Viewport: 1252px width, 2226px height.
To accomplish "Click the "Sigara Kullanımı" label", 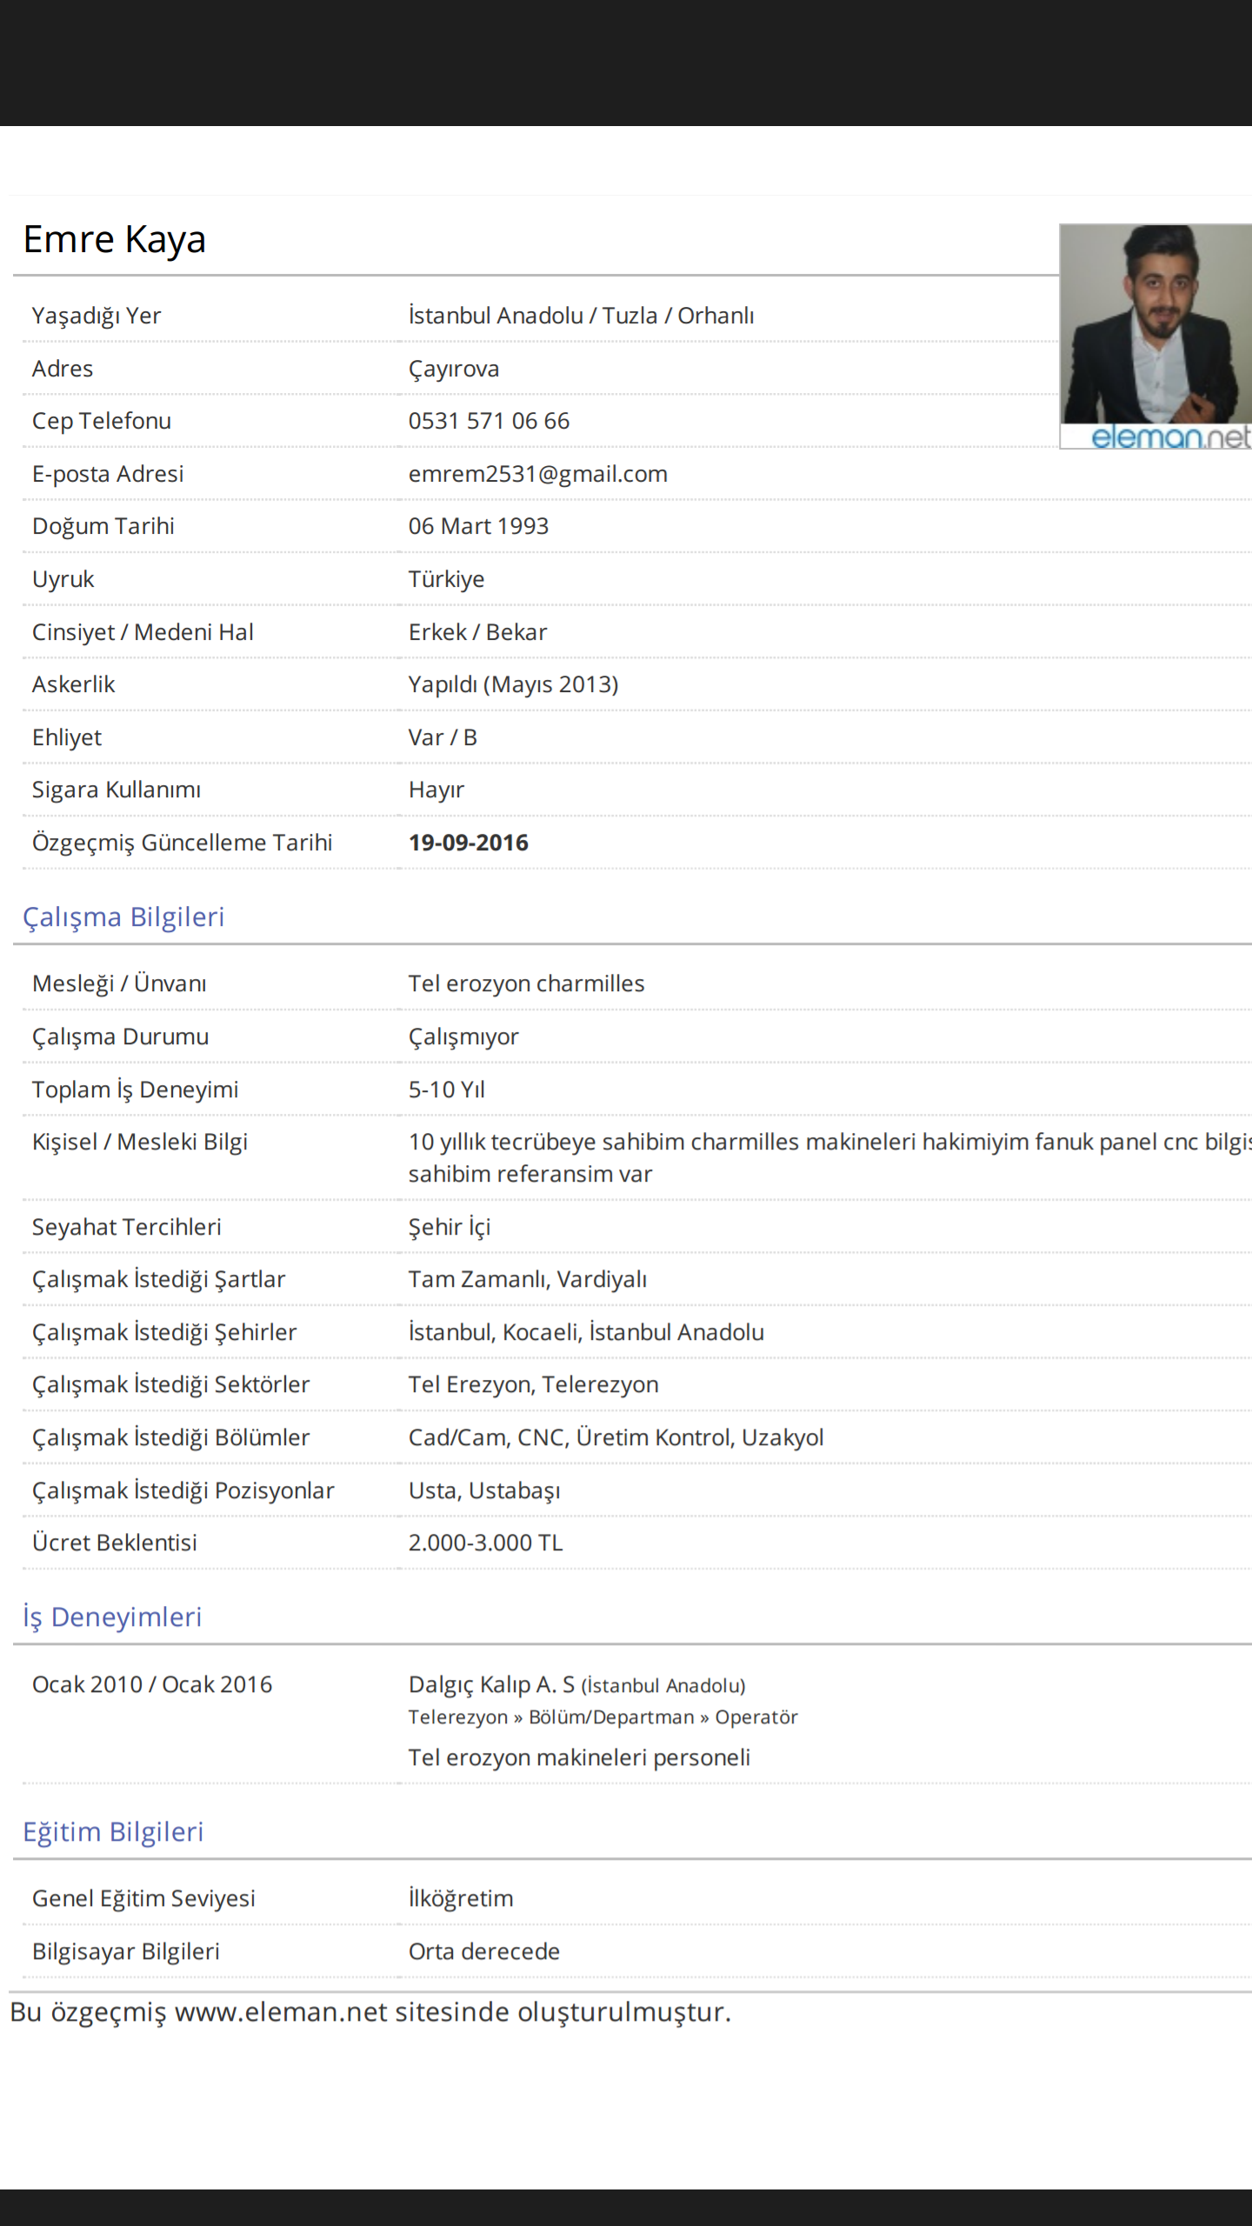I will point(117,790).
